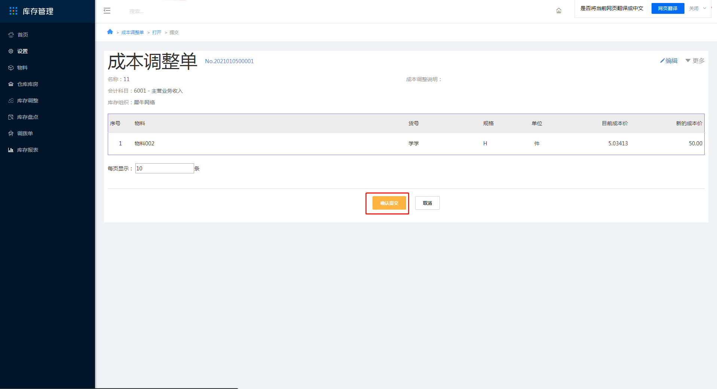The height and width of the screenshot is (389, 717).
Task: Click the pencil icon next to 编辑
Action: tap(662, 61)
